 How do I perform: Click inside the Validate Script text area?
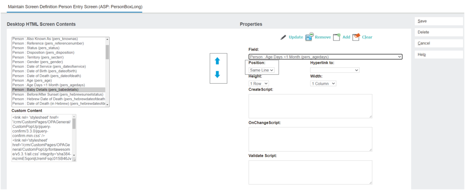(310, 173)
